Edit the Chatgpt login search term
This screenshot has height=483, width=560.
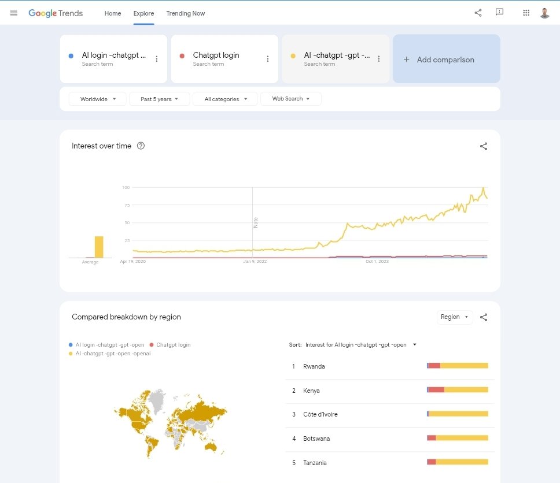click(216, 55)
